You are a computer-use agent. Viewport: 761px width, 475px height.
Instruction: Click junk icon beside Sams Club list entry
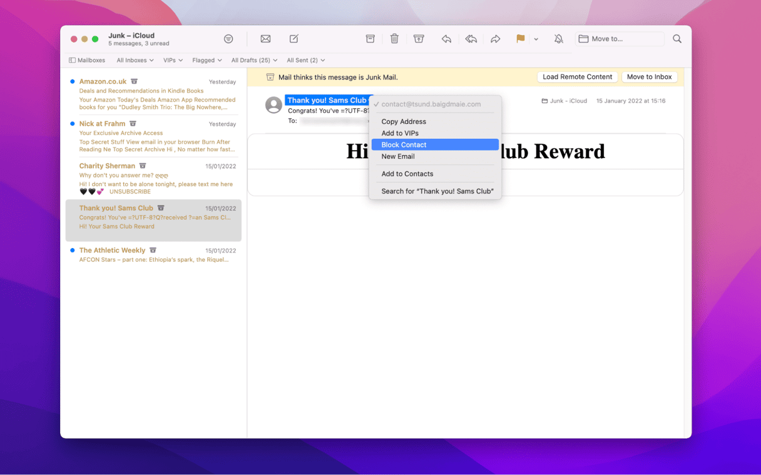161,208
